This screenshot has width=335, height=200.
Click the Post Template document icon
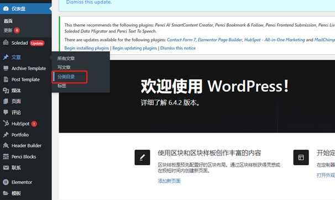(6, 80)
